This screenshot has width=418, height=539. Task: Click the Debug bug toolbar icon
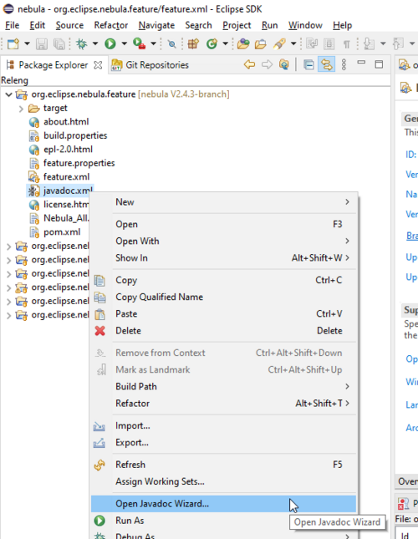click(82, 44)
